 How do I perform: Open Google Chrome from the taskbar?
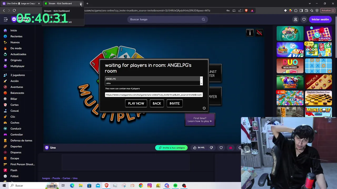pos(141,186)
